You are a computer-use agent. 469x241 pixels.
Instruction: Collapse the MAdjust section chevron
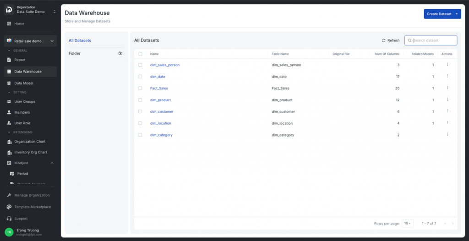52,163
